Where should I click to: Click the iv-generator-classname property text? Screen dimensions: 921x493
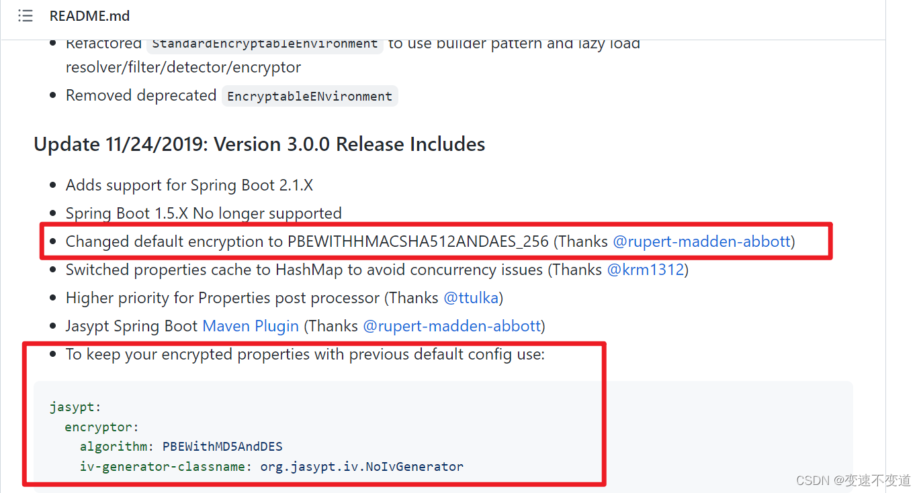pyautogui.click(x=161, y=466)
